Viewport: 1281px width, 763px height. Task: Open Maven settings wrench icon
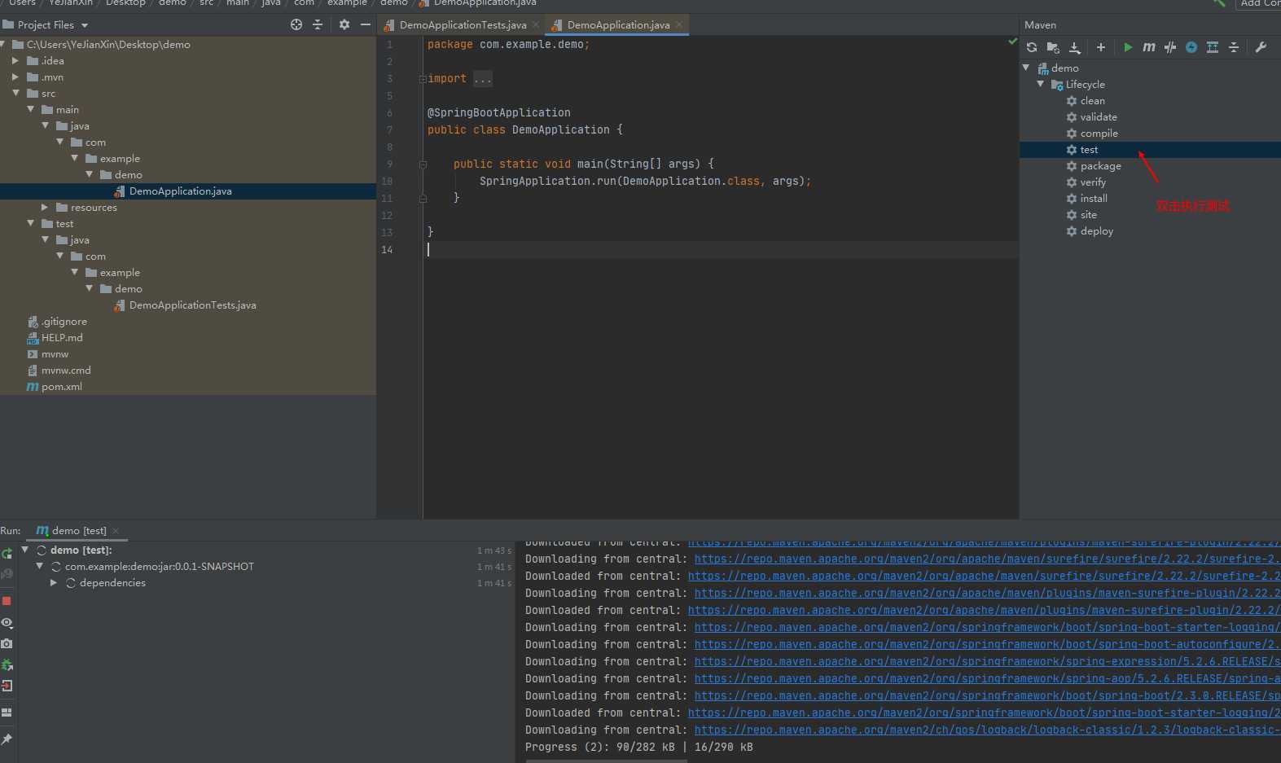(x=1261, y=47)
